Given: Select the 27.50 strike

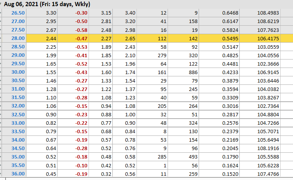Looking at the screenshot, I should point(18,30).
